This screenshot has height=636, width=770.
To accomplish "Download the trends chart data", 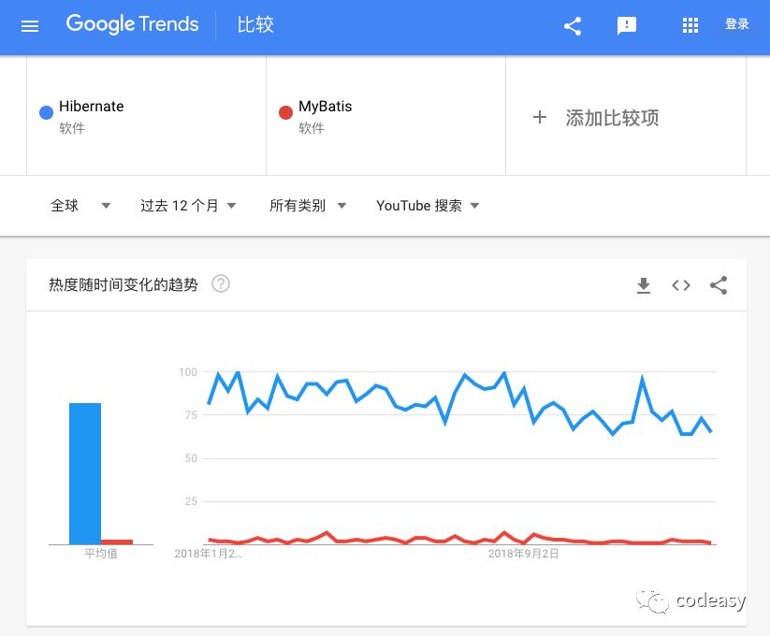I will coord(644,285).
